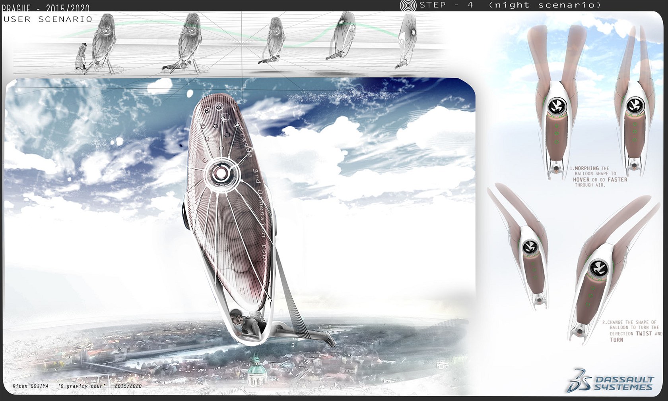The height and width of the screenshot is (401, 668).
Task: Click the DASSAULT SYSTEMES wordmark text
Action: click(623, 383)
